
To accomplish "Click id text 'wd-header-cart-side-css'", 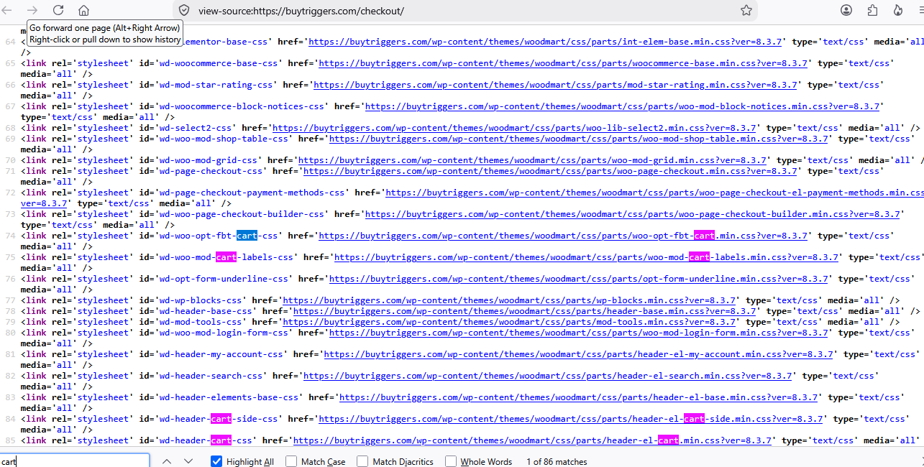I will tap(219, 419).
